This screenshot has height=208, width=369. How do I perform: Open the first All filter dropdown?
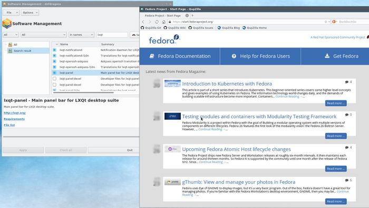[11, 35]
